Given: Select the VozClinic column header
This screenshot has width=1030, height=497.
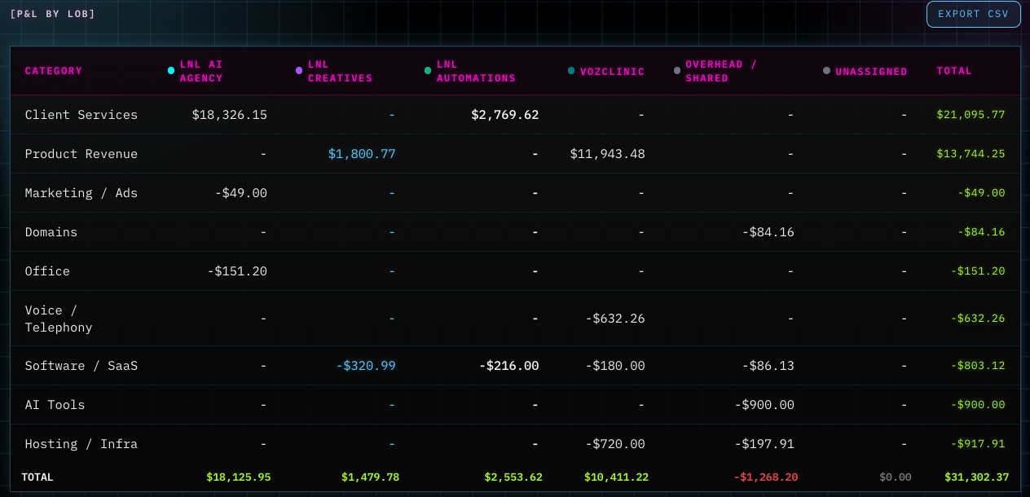Looking at the screenshot, I should click(x=612, y=72).
